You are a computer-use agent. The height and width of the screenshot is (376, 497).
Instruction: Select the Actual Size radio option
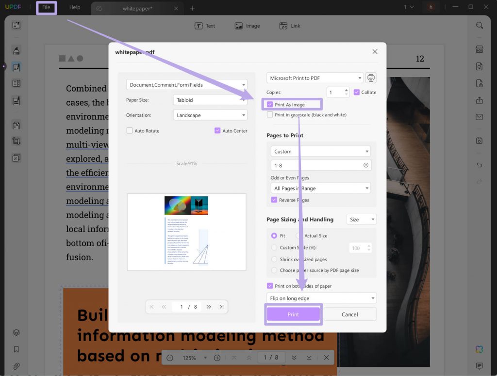298,236
